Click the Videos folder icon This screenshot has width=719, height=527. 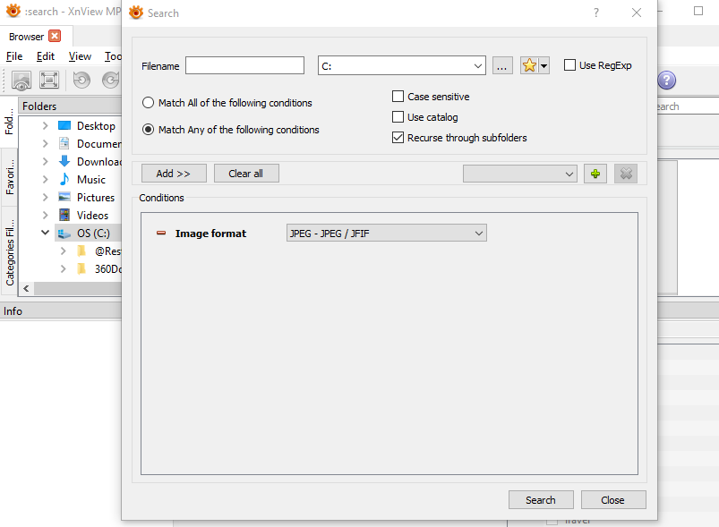[x=64, y=215]
